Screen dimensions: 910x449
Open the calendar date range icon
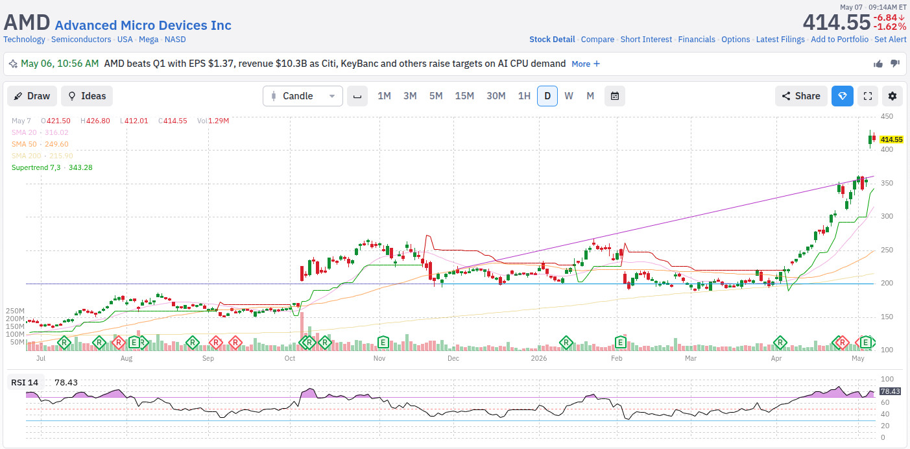pyautogui.click(x=615, y=96)
